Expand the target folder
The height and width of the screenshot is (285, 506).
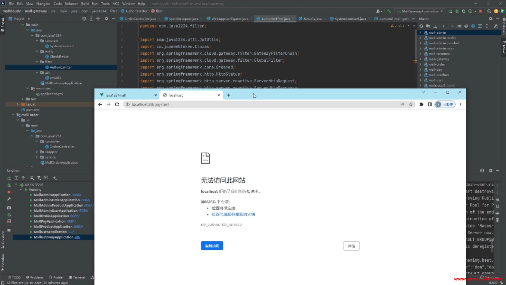click(18, 104)
